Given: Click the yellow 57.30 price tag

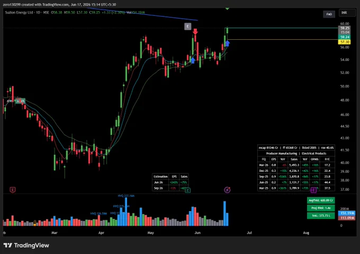Looking at the screenshot, I should [x=345, y=42].
